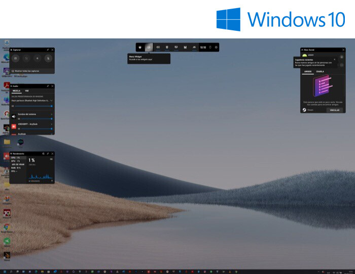Click the VINCULAR button for Steam
This screenshot has width=355, height=274.
(335, 110)
